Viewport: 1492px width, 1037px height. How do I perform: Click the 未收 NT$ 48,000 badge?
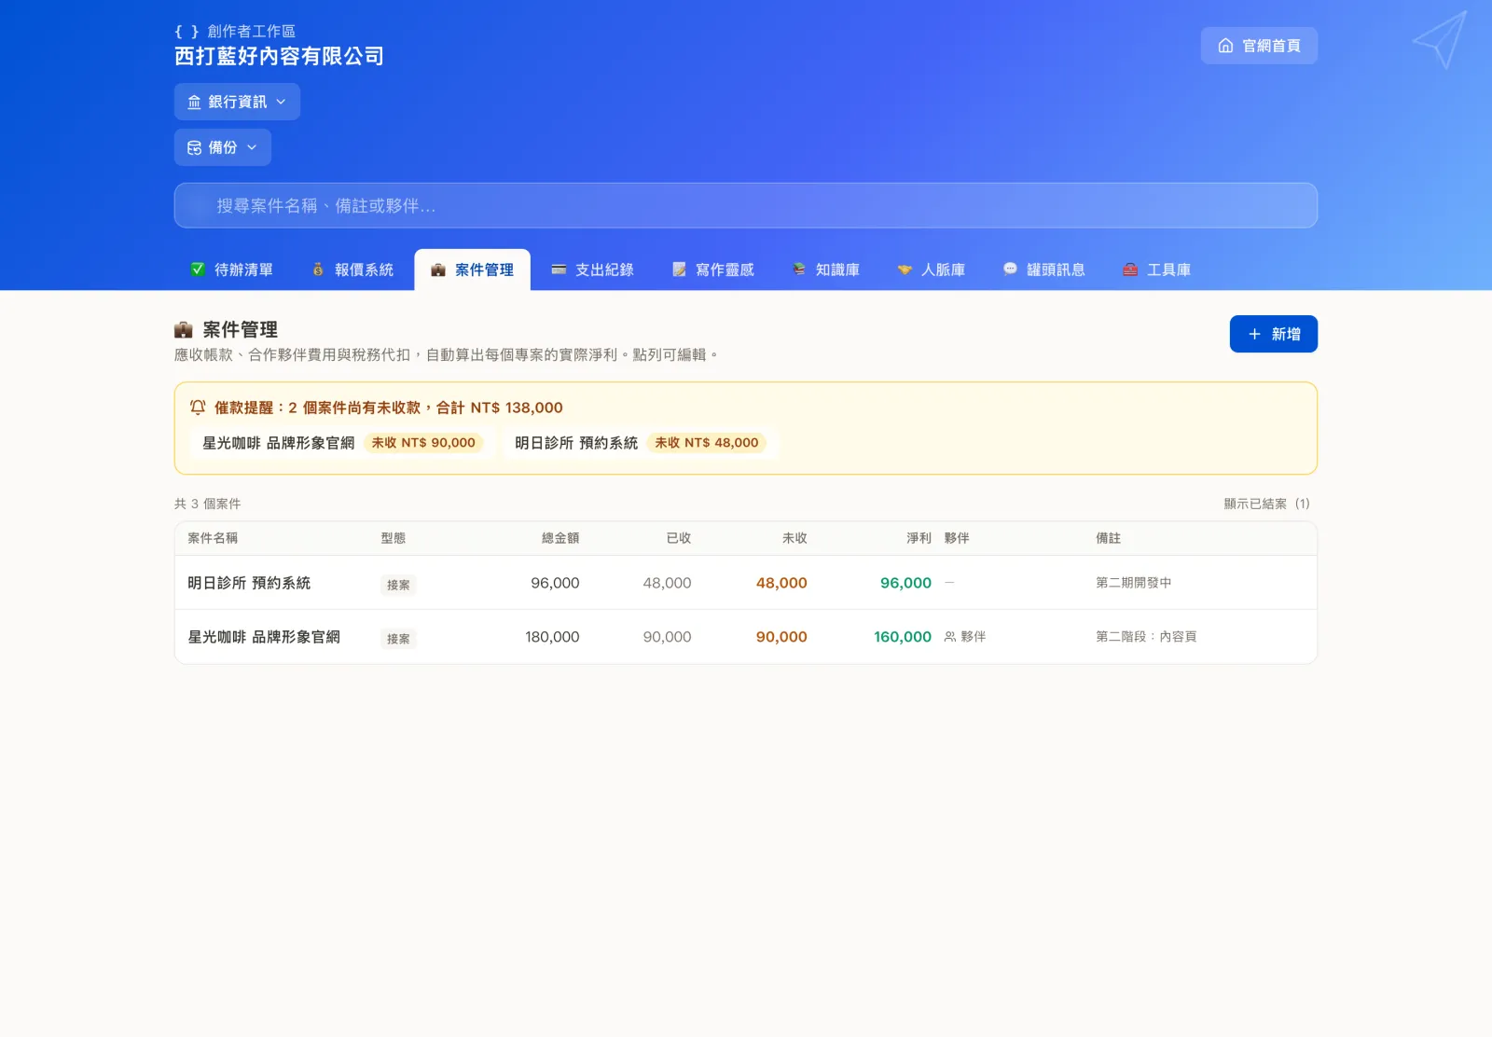[707, 443]
